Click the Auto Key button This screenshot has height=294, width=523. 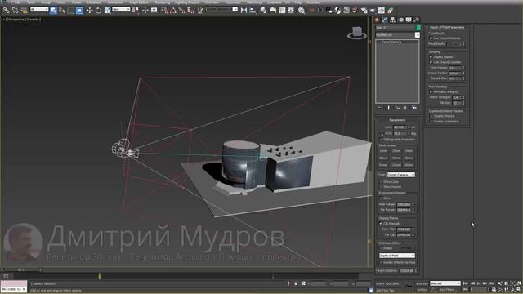[422, 283]
